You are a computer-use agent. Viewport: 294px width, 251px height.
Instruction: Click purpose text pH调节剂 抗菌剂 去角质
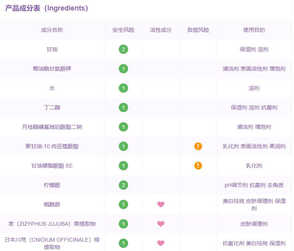254,185
